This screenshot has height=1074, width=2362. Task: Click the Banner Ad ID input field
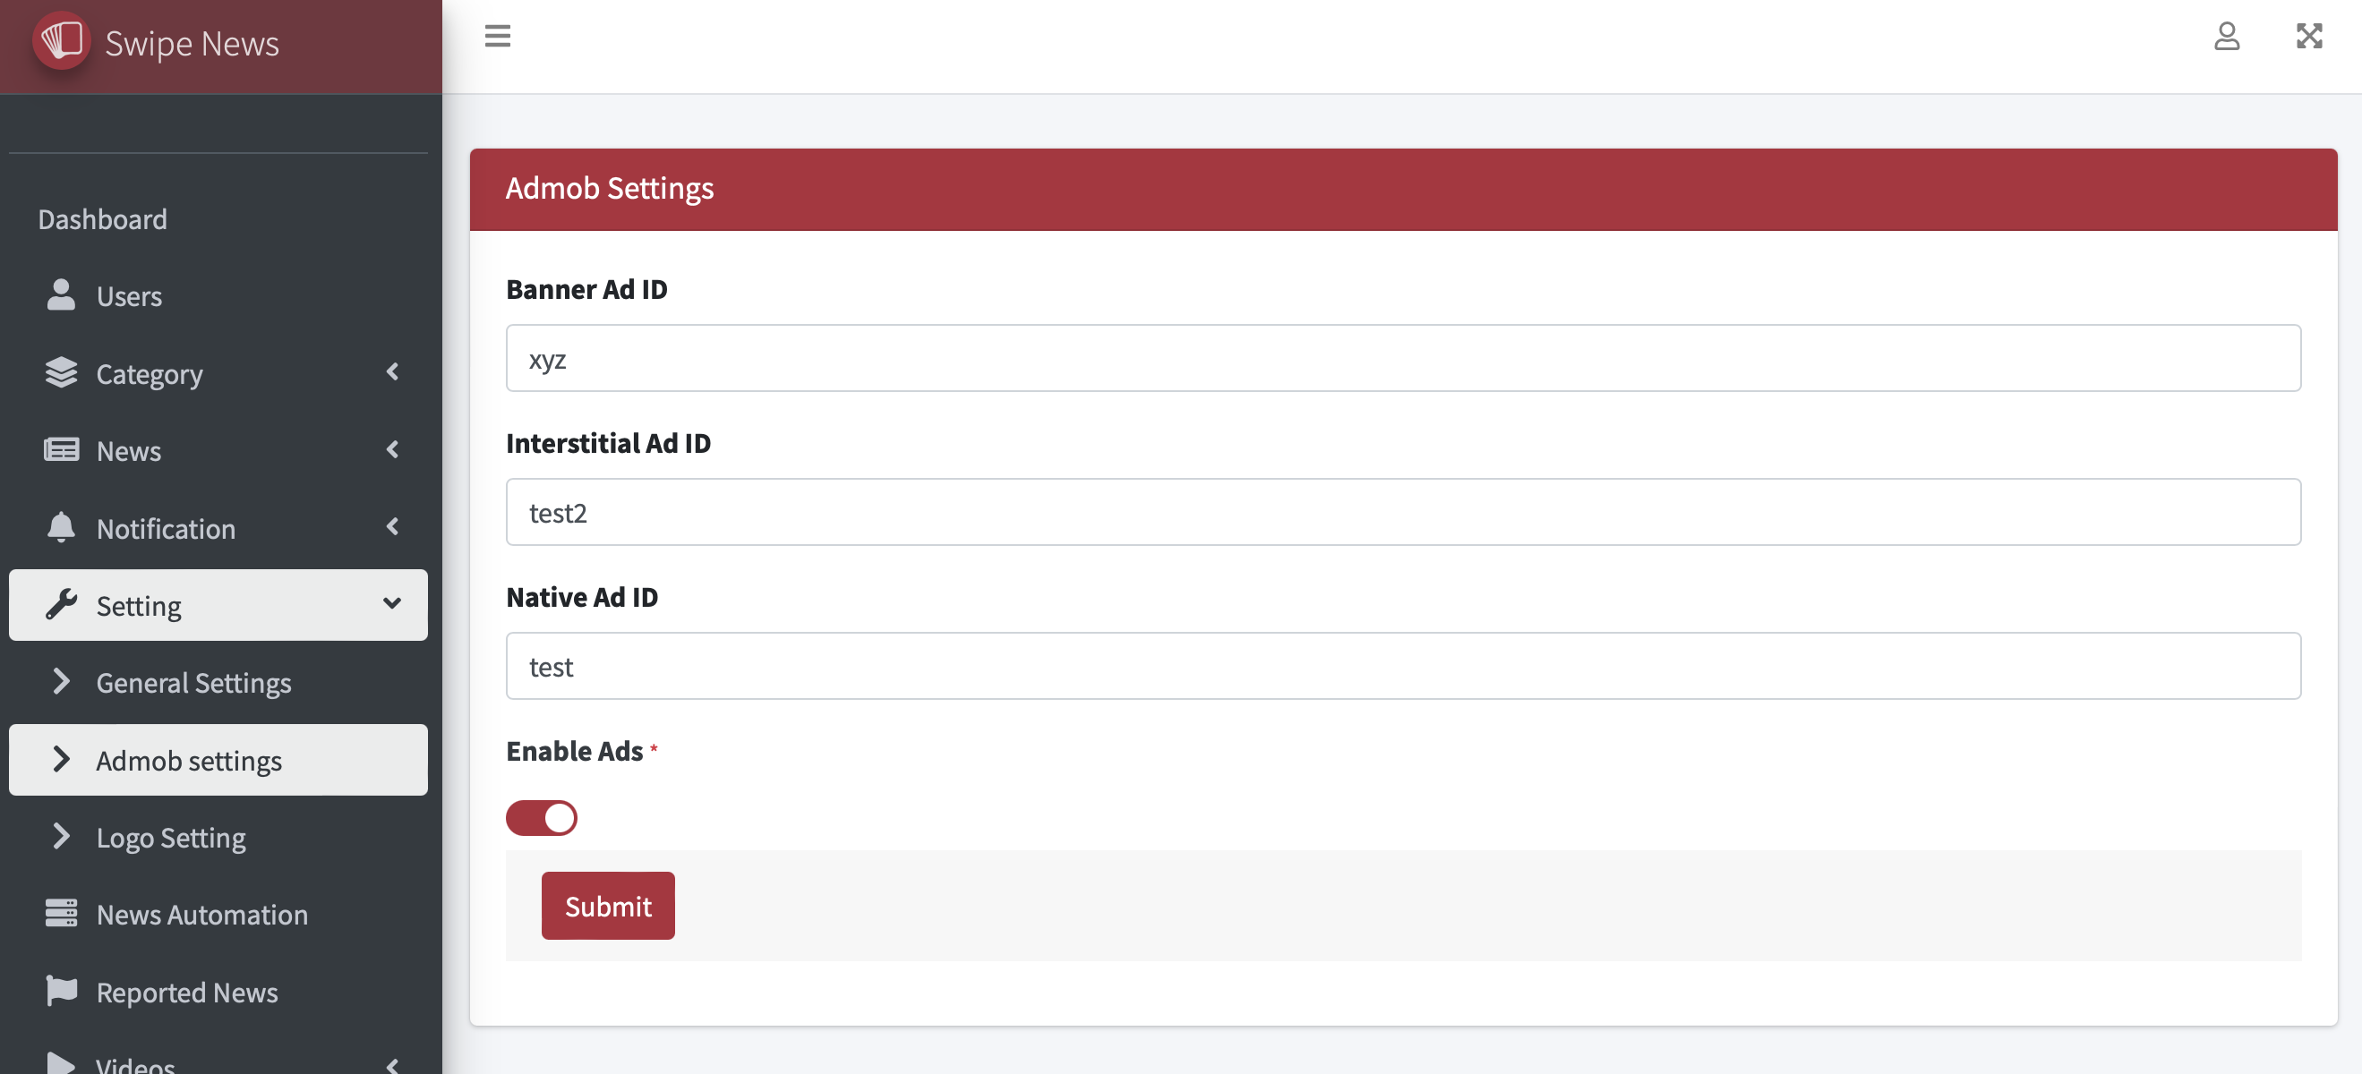coord(1403,358)
